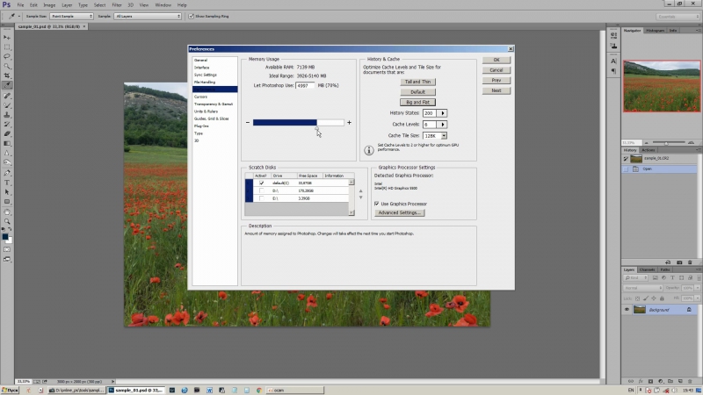Toggle Show Sampling Ring checkbox
Viewport: 703px width, 395px height.
click(x=191, y=16)
